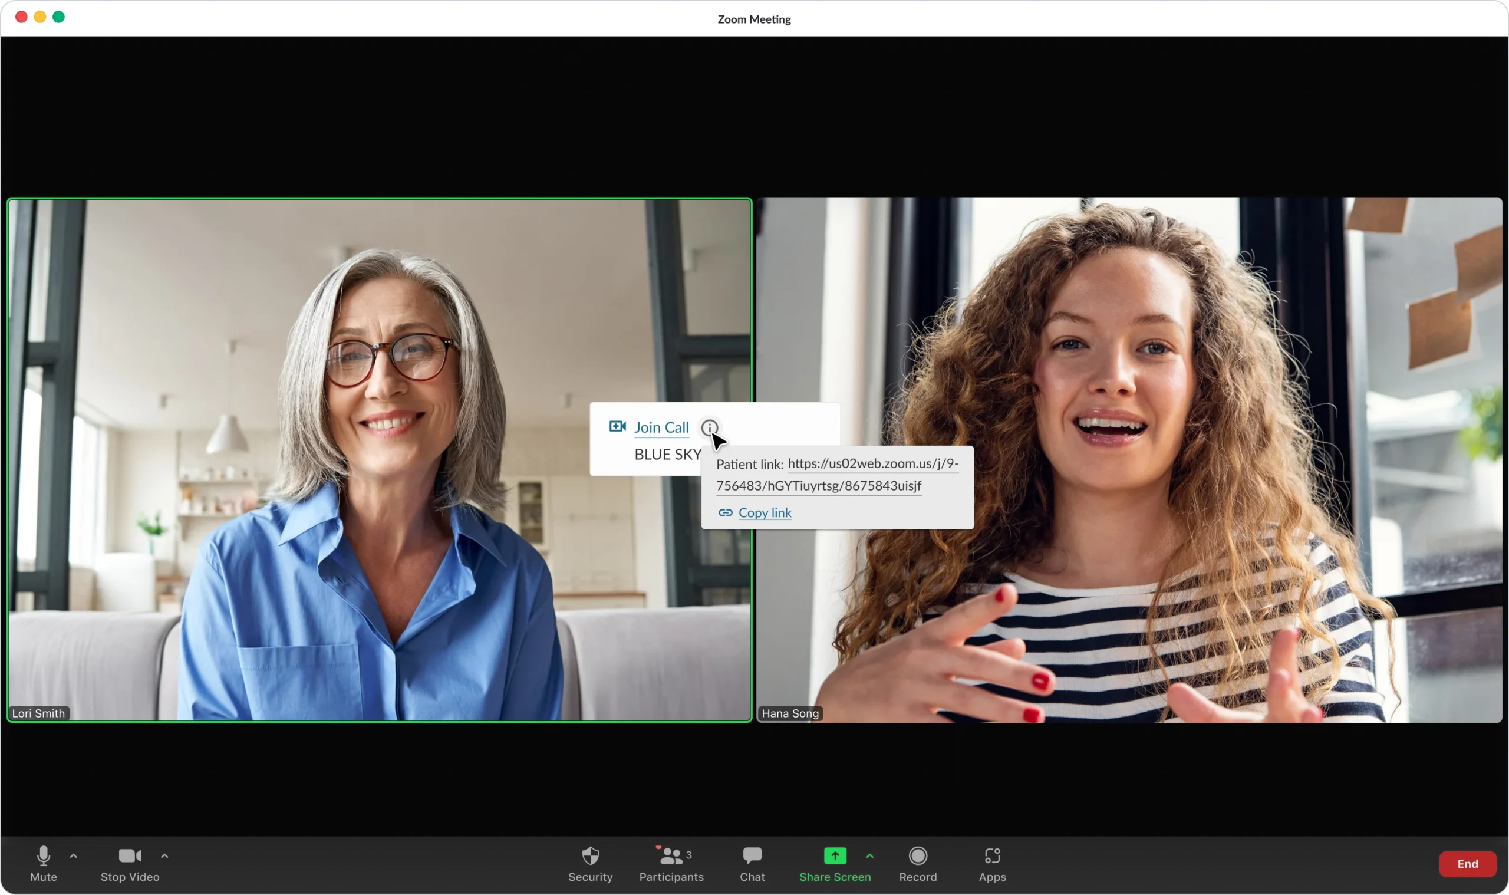Click the info icon next to Join Call
The image size is (1509, 895).
click(710, 428)
